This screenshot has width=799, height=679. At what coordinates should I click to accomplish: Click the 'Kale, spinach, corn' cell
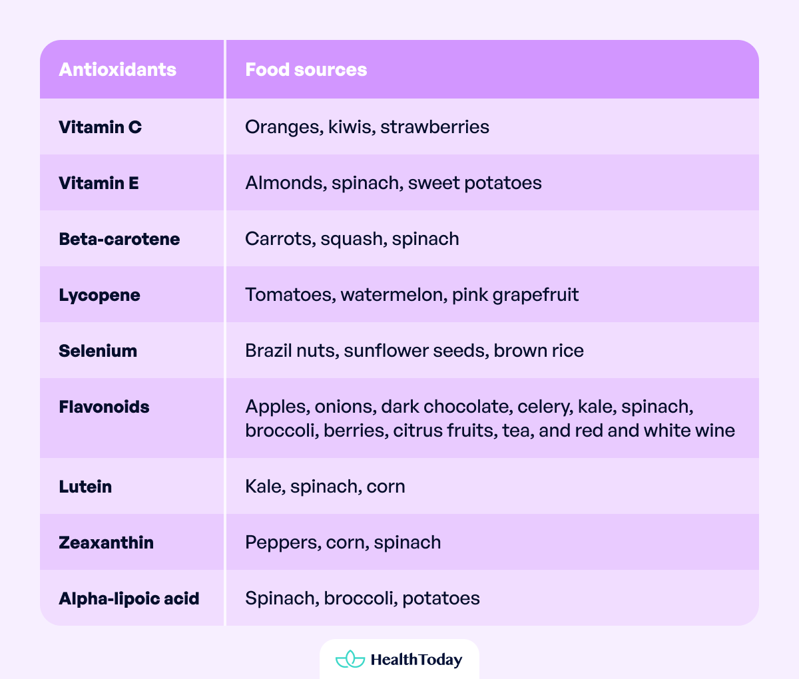tap(326, 487)
